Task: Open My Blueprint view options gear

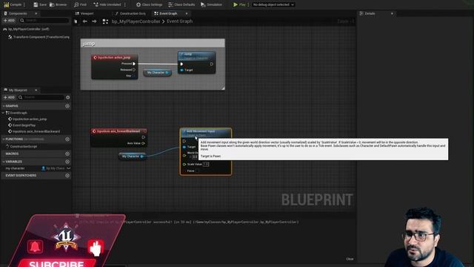Action: 67,97
